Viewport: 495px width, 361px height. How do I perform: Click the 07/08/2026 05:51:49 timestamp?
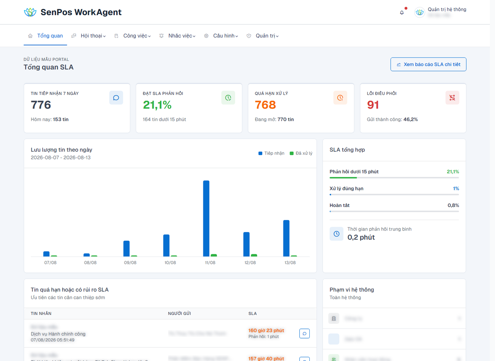pyautogui.click(x=53, y=340)
